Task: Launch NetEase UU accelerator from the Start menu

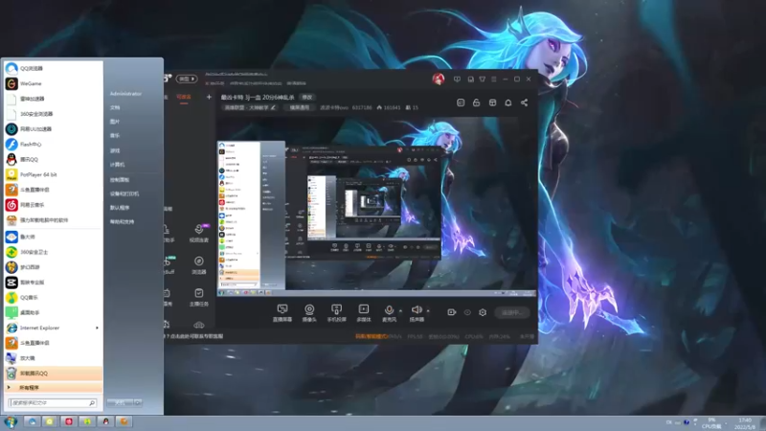Action: coord(53,129)
